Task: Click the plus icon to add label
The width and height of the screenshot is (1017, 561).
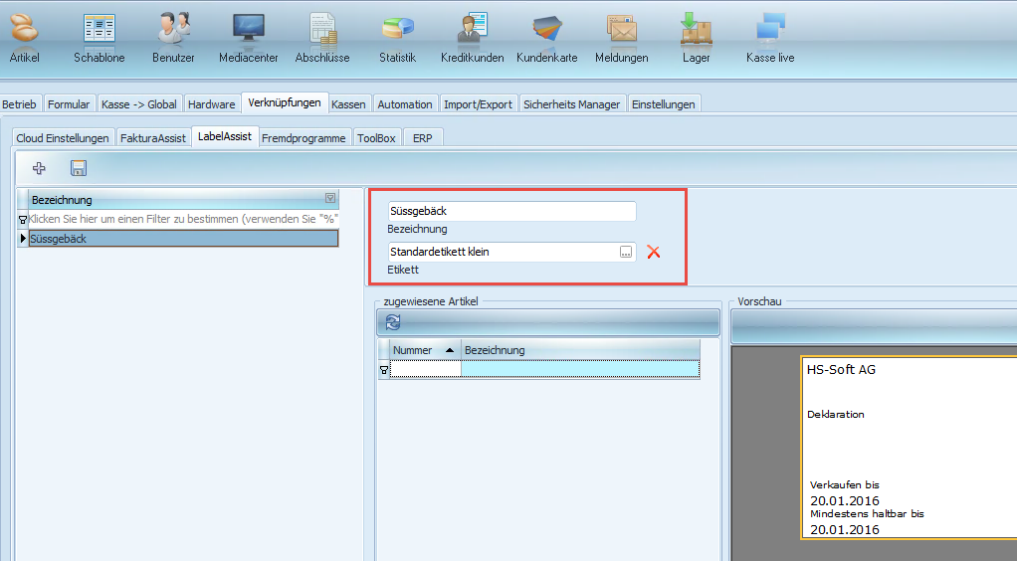Action: tap(40, 168)
